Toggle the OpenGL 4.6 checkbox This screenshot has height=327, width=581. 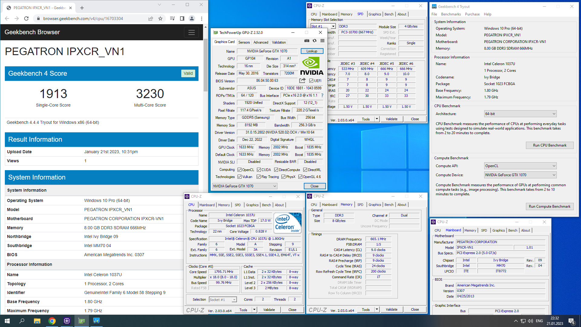pyautogui.click(x=300, y=177)
